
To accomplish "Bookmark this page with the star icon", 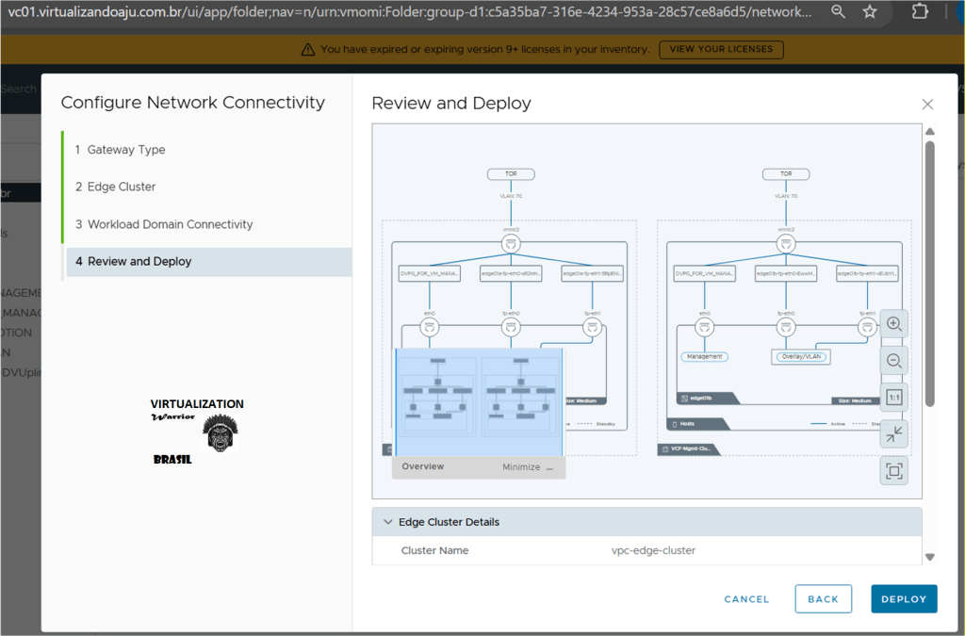I will [x=870, y=12].
